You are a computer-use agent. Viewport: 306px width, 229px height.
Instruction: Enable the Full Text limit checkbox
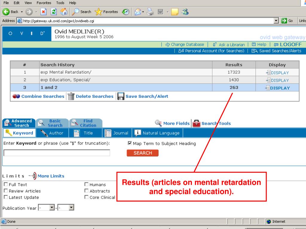click(x=6, y=184)
